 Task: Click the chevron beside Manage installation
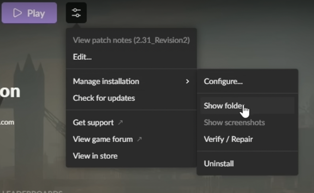tap(188, 81)
